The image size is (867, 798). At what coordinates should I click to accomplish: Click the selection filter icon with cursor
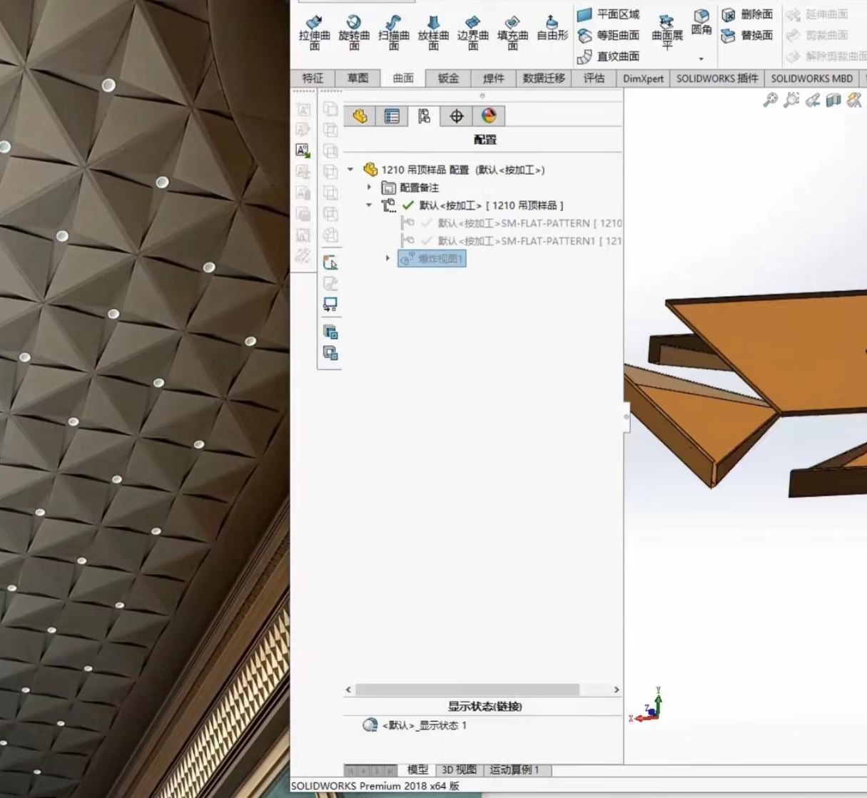330,262
